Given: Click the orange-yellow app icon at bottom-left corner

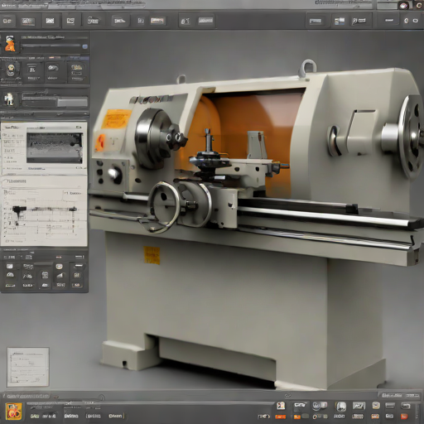Looking at the screenshot, I should coord(14,411).
